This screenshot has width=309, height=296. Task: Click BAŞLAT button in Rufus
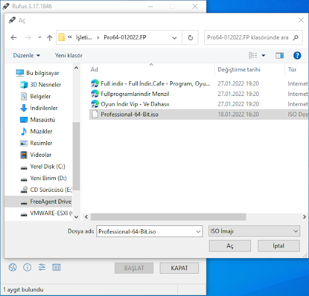click(x=134, y=268)
